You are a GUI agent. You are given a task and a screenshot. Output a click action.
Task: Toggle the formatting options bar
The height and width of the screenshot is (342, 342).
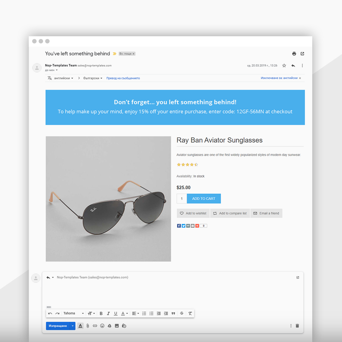[x=80, y=326]
